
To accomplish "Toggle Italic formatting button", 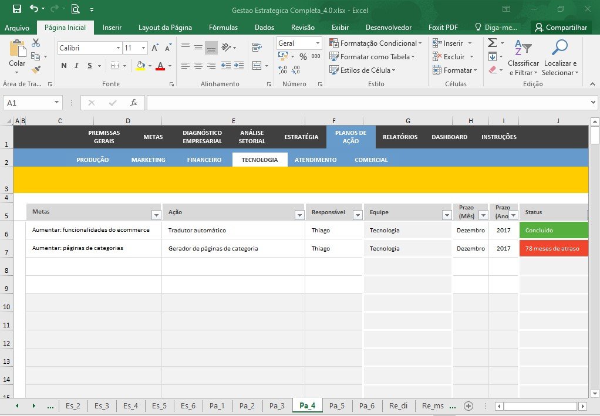I will pos(76,66).
